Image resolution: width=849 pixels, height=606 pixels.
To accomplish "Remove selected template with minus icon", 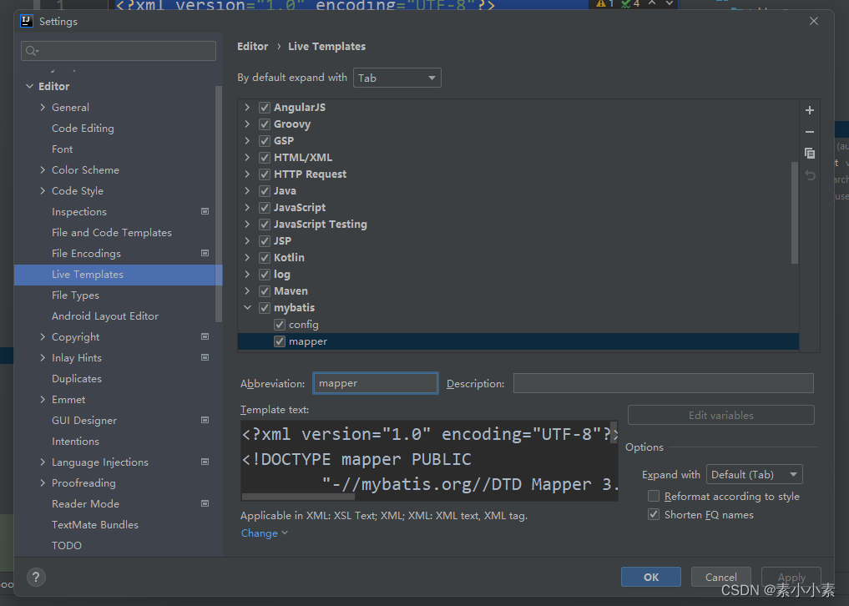I will (x=810, y=132).
